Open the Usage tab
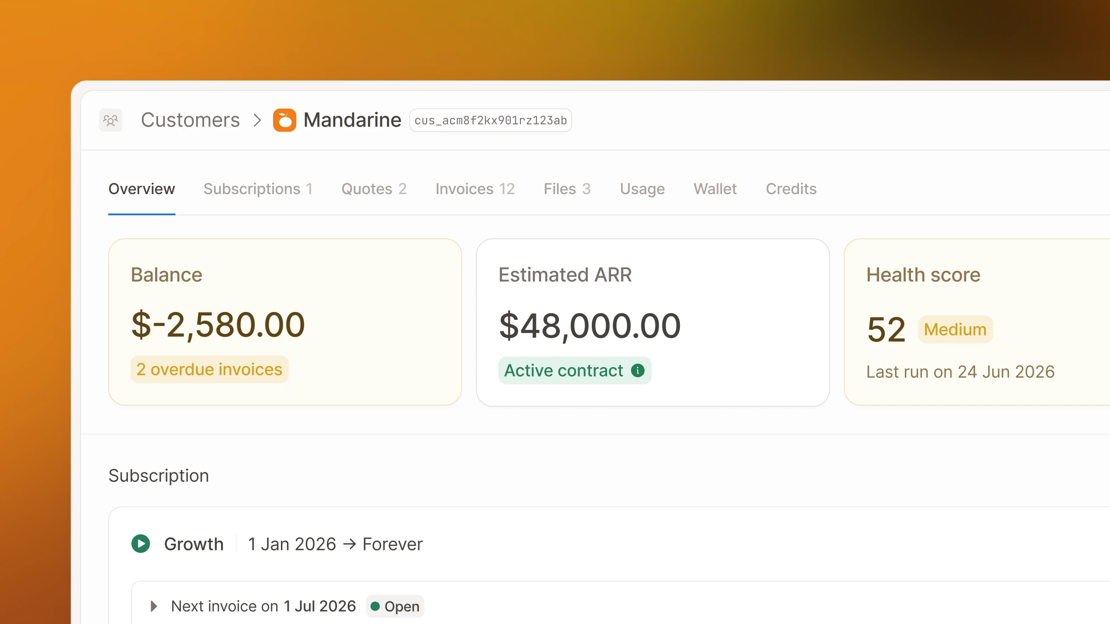Screen dimensions: 1110x624 [x=642, y=189]
